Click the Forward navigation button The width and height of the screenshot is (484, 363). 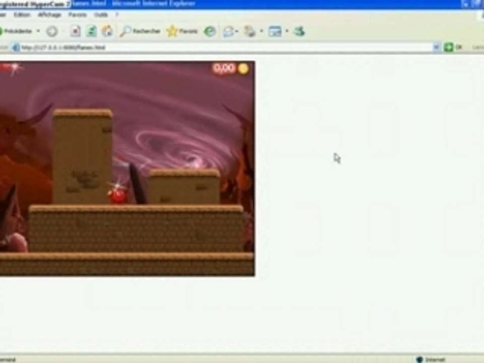coord(52,31)
